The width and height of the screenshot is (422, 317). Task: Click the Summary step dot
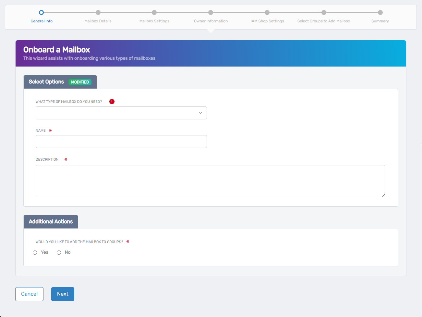click(380, 13)
